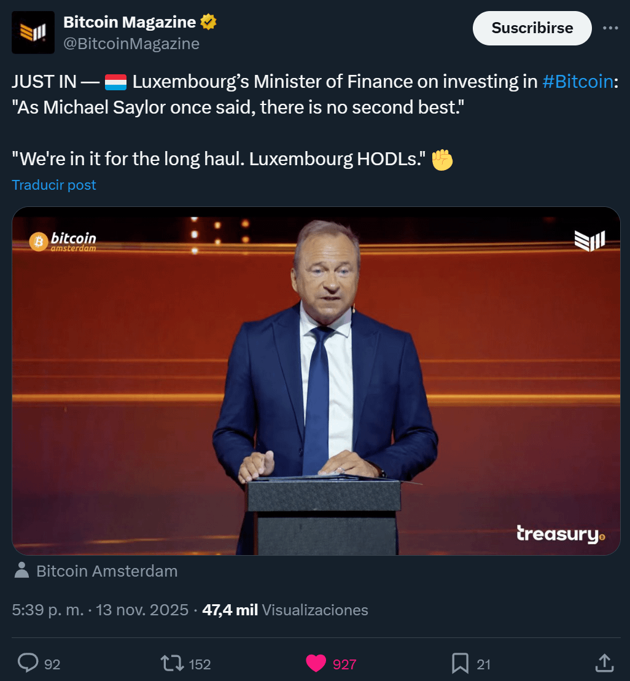630x681 pixels.
Task: Play the Luxembourg minister video
Action: tap(316, 381)
